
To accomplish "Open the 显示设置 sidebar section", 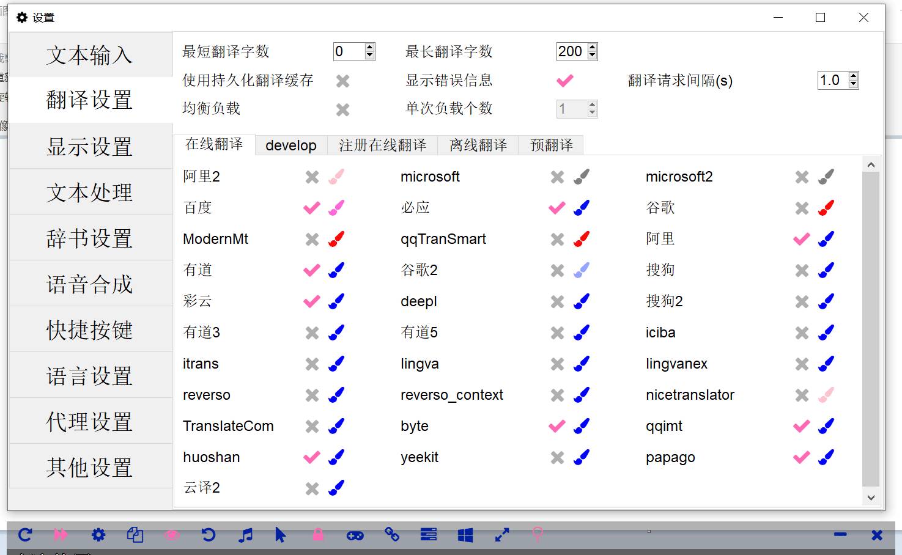I will click(x=90, y=147).
